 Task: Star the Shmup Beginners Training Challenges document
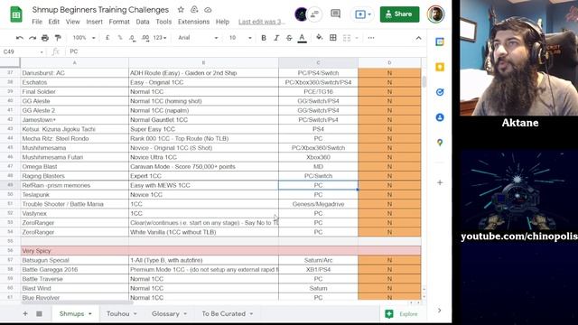coord(181,10)
